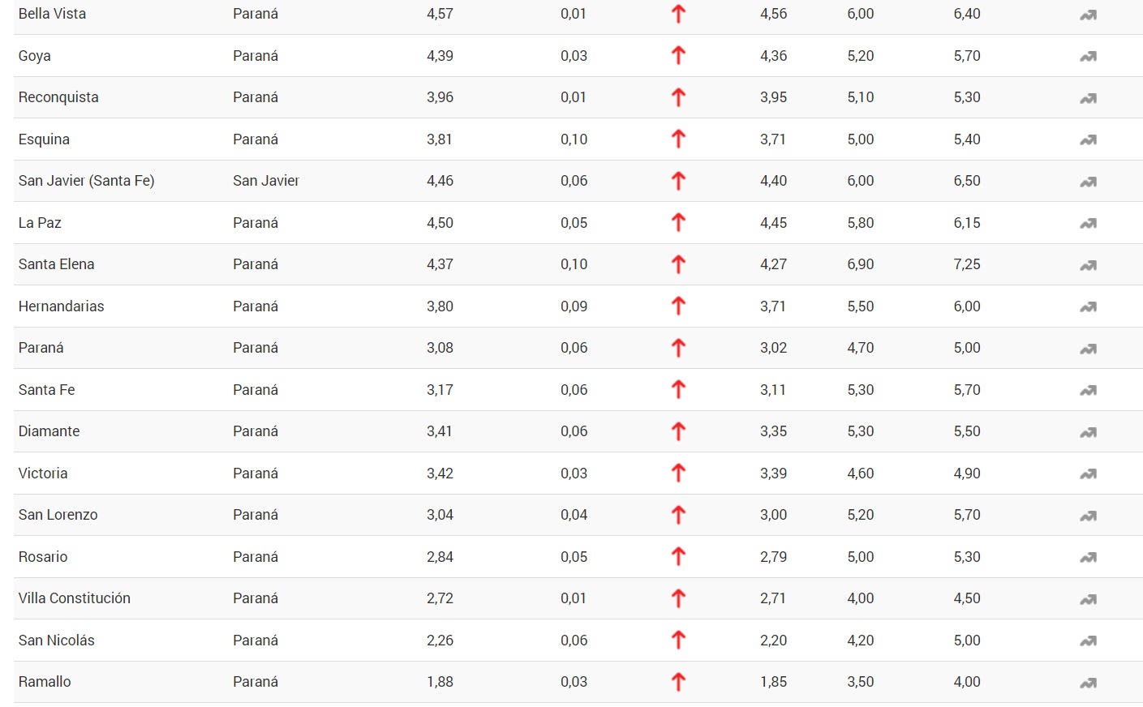
Task: Show chart for San Javier (Santa Fe)
Action: [x=1088, y=182]
